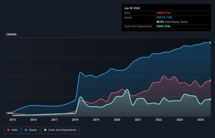The height and width of the screenshot is (138, 215).
Task: Click the 2022 x-axis label
Action: [x=159, y=120]
